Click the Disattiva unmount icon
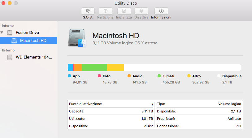The width and height of the screenshot is (252, 138). coord(141,11)
